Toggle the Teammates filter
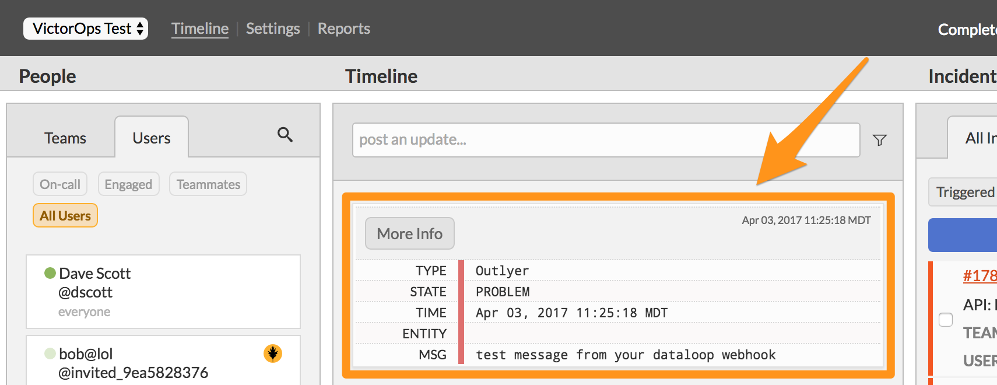Viewport: 997px width, 385px height. click(x=208, y=184)
